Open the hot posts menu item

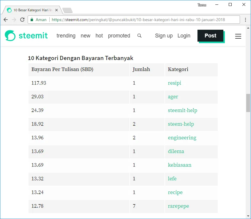click(x=99, y=36)
